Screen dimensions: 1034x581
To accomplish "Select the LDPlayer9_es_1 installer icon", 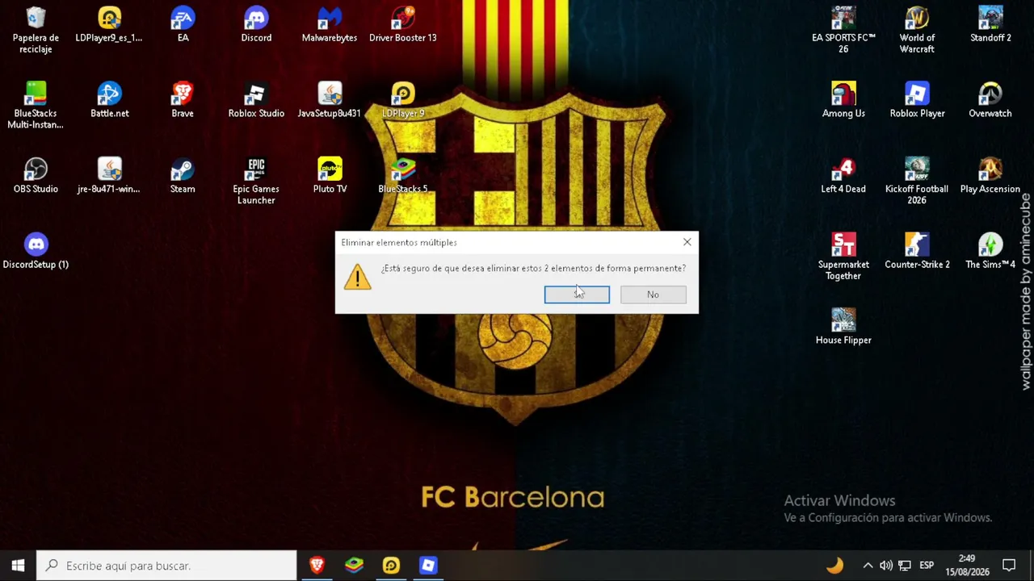I will [x=109, y=25].
